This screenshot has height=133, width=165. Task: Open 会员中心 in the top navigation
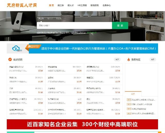[106, 5]
